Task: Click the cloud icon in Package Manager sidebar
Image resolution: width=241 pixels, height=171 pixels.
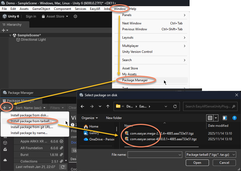Action: click(5, 160)
